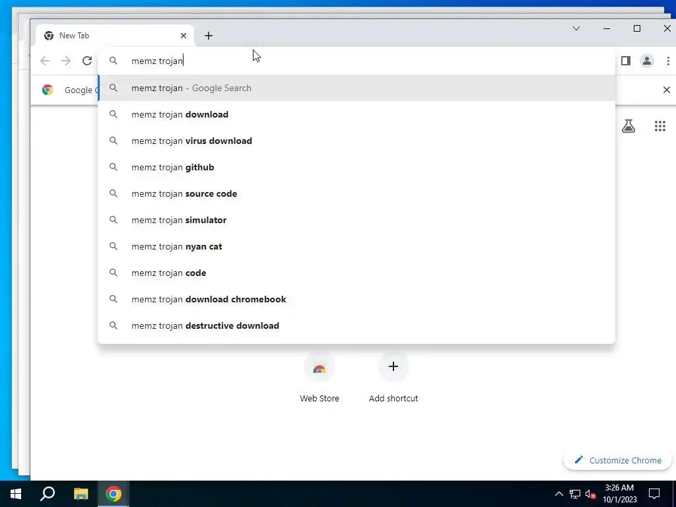The image size is (676, 507).
Task: Choose suggestion 'memz trojan destructive download'
Action: [356, 325]
